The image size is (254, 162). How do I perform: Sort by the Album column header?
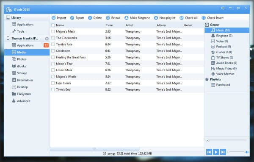tap(161, 25)
